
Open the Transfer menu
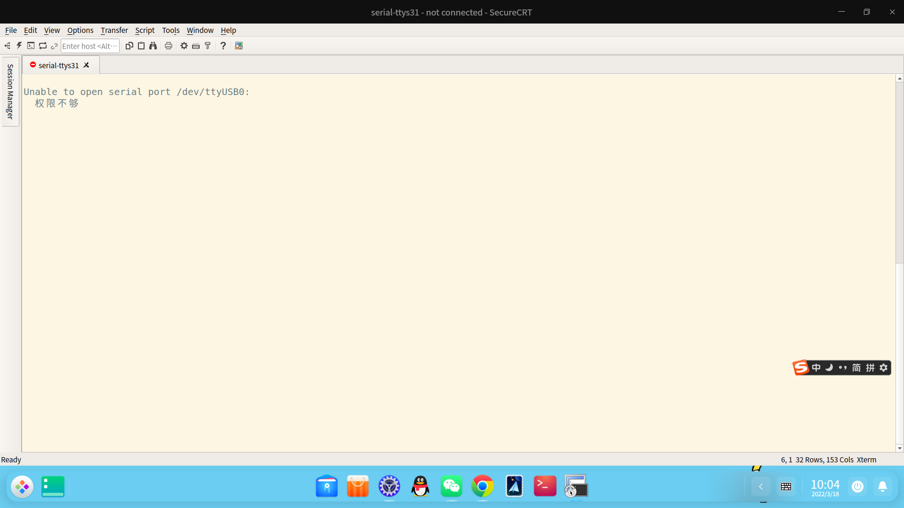(x=114, y=30)
